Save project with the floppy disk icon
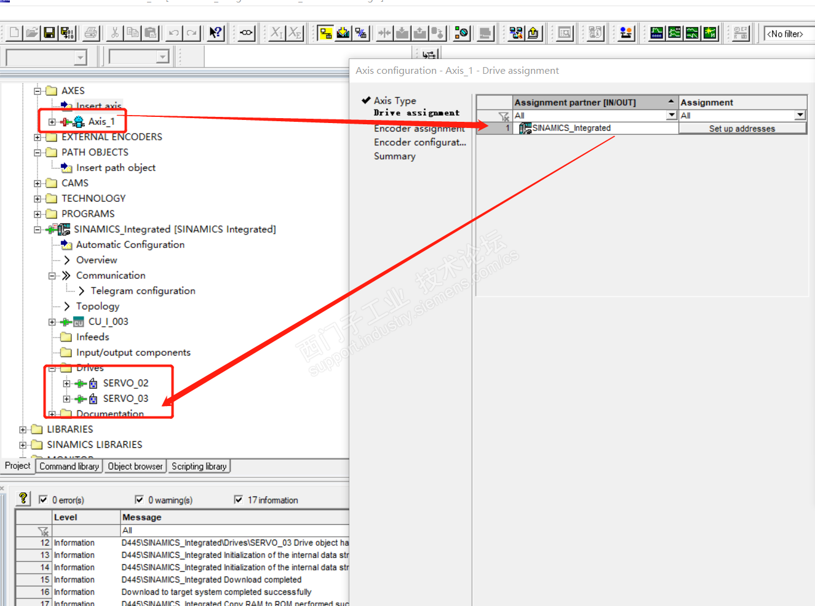 tap(49, 33)
